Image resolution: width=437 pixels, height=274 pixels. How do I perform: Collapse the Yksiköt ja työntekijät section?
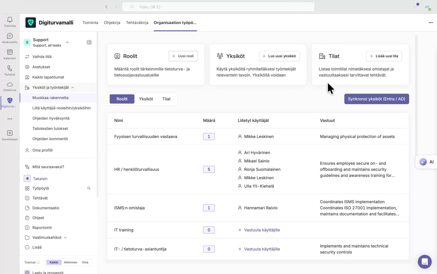coord(73,87)
